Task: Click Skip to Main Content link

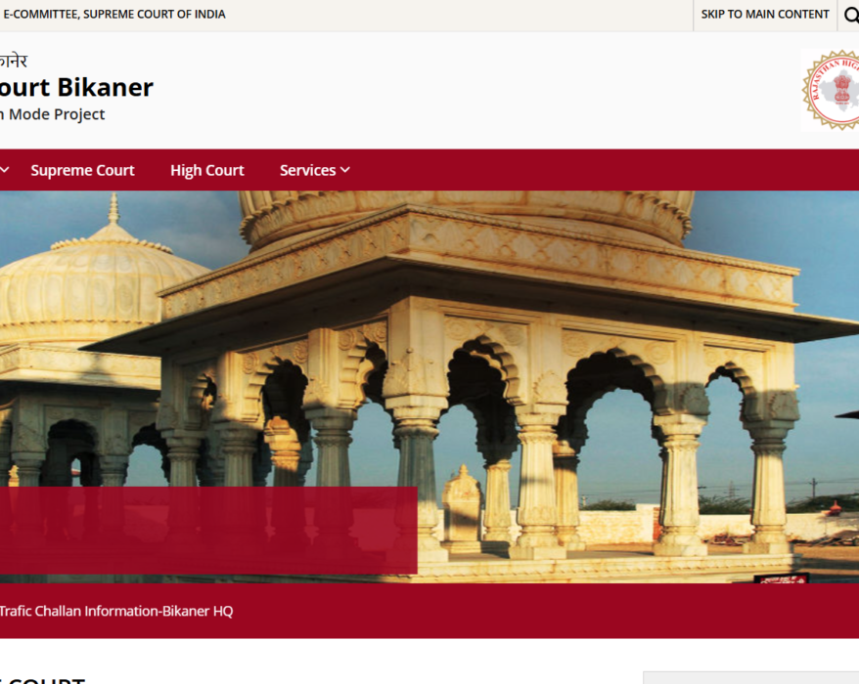Action: click(x=765, y=15)
